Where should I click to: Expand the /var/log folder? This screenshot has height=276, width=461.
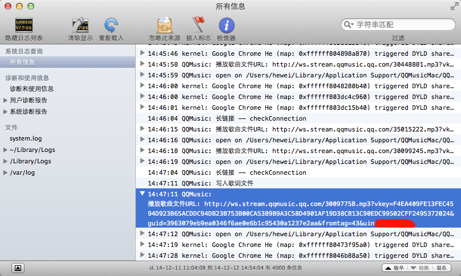[5, 173]
